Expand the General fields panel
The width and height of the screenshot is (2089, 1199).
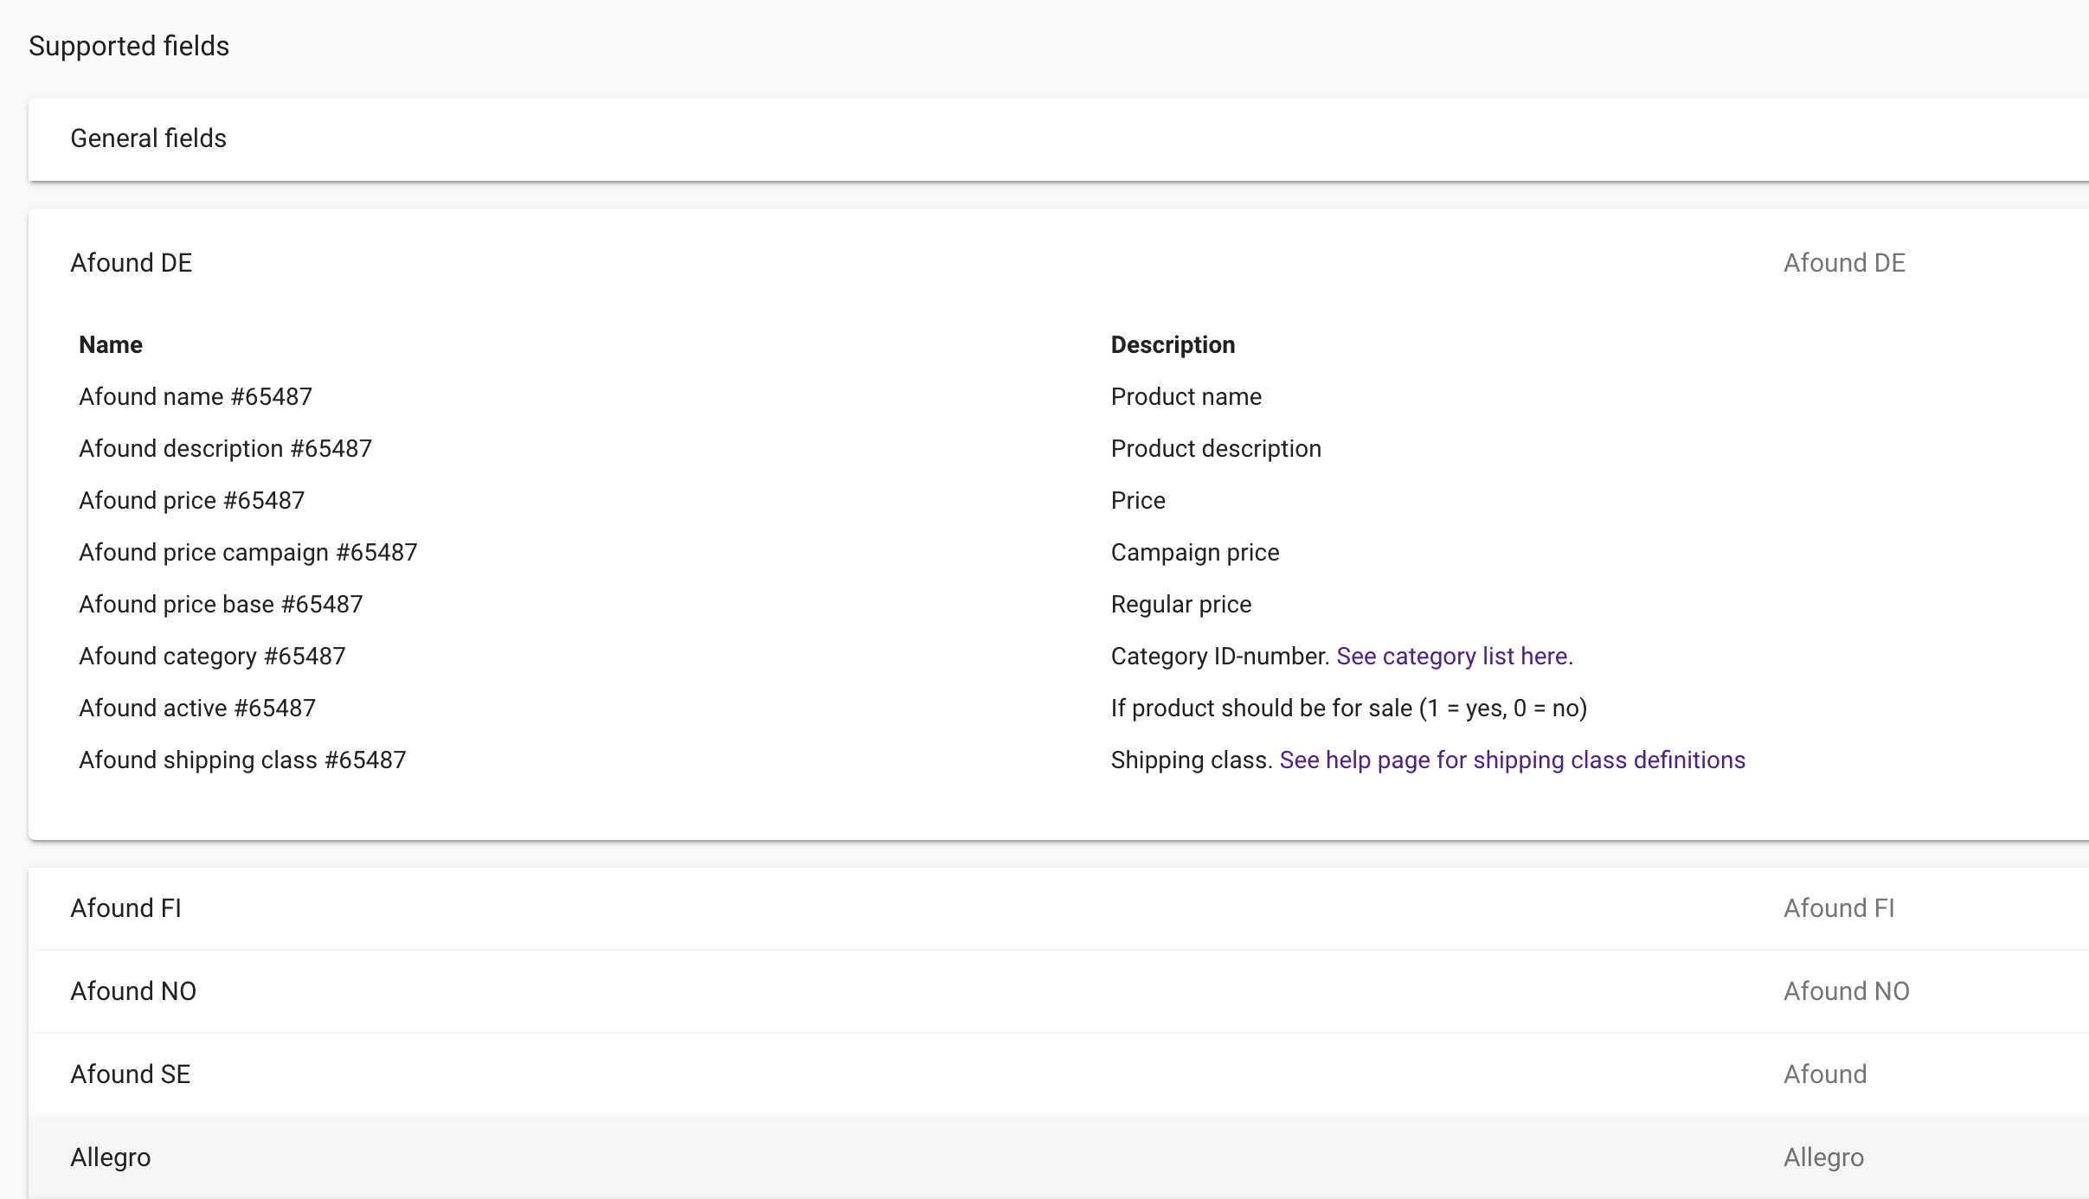point(1058,139)
